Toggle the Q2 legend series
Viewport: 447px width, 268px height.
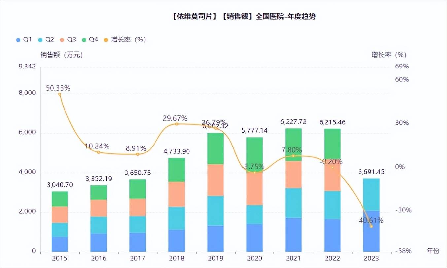coord(46,40)
